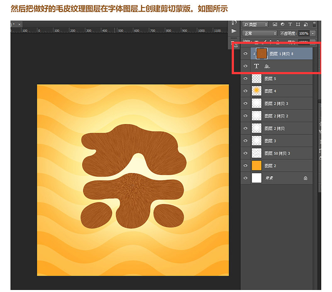Click thumbnail of 图层 2 拷贝 2
The height and width of the screenshot is (292, 332).
click(x=256, y=116)
